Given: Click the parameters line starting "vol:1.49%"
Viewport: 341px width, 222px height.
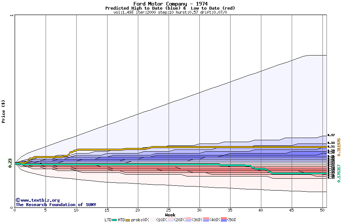Looking at the screenshot, I should 170,12.
